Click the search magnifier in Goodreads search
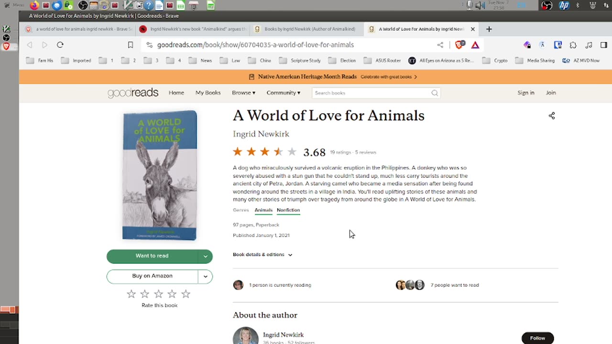 [x=435, y=93]
